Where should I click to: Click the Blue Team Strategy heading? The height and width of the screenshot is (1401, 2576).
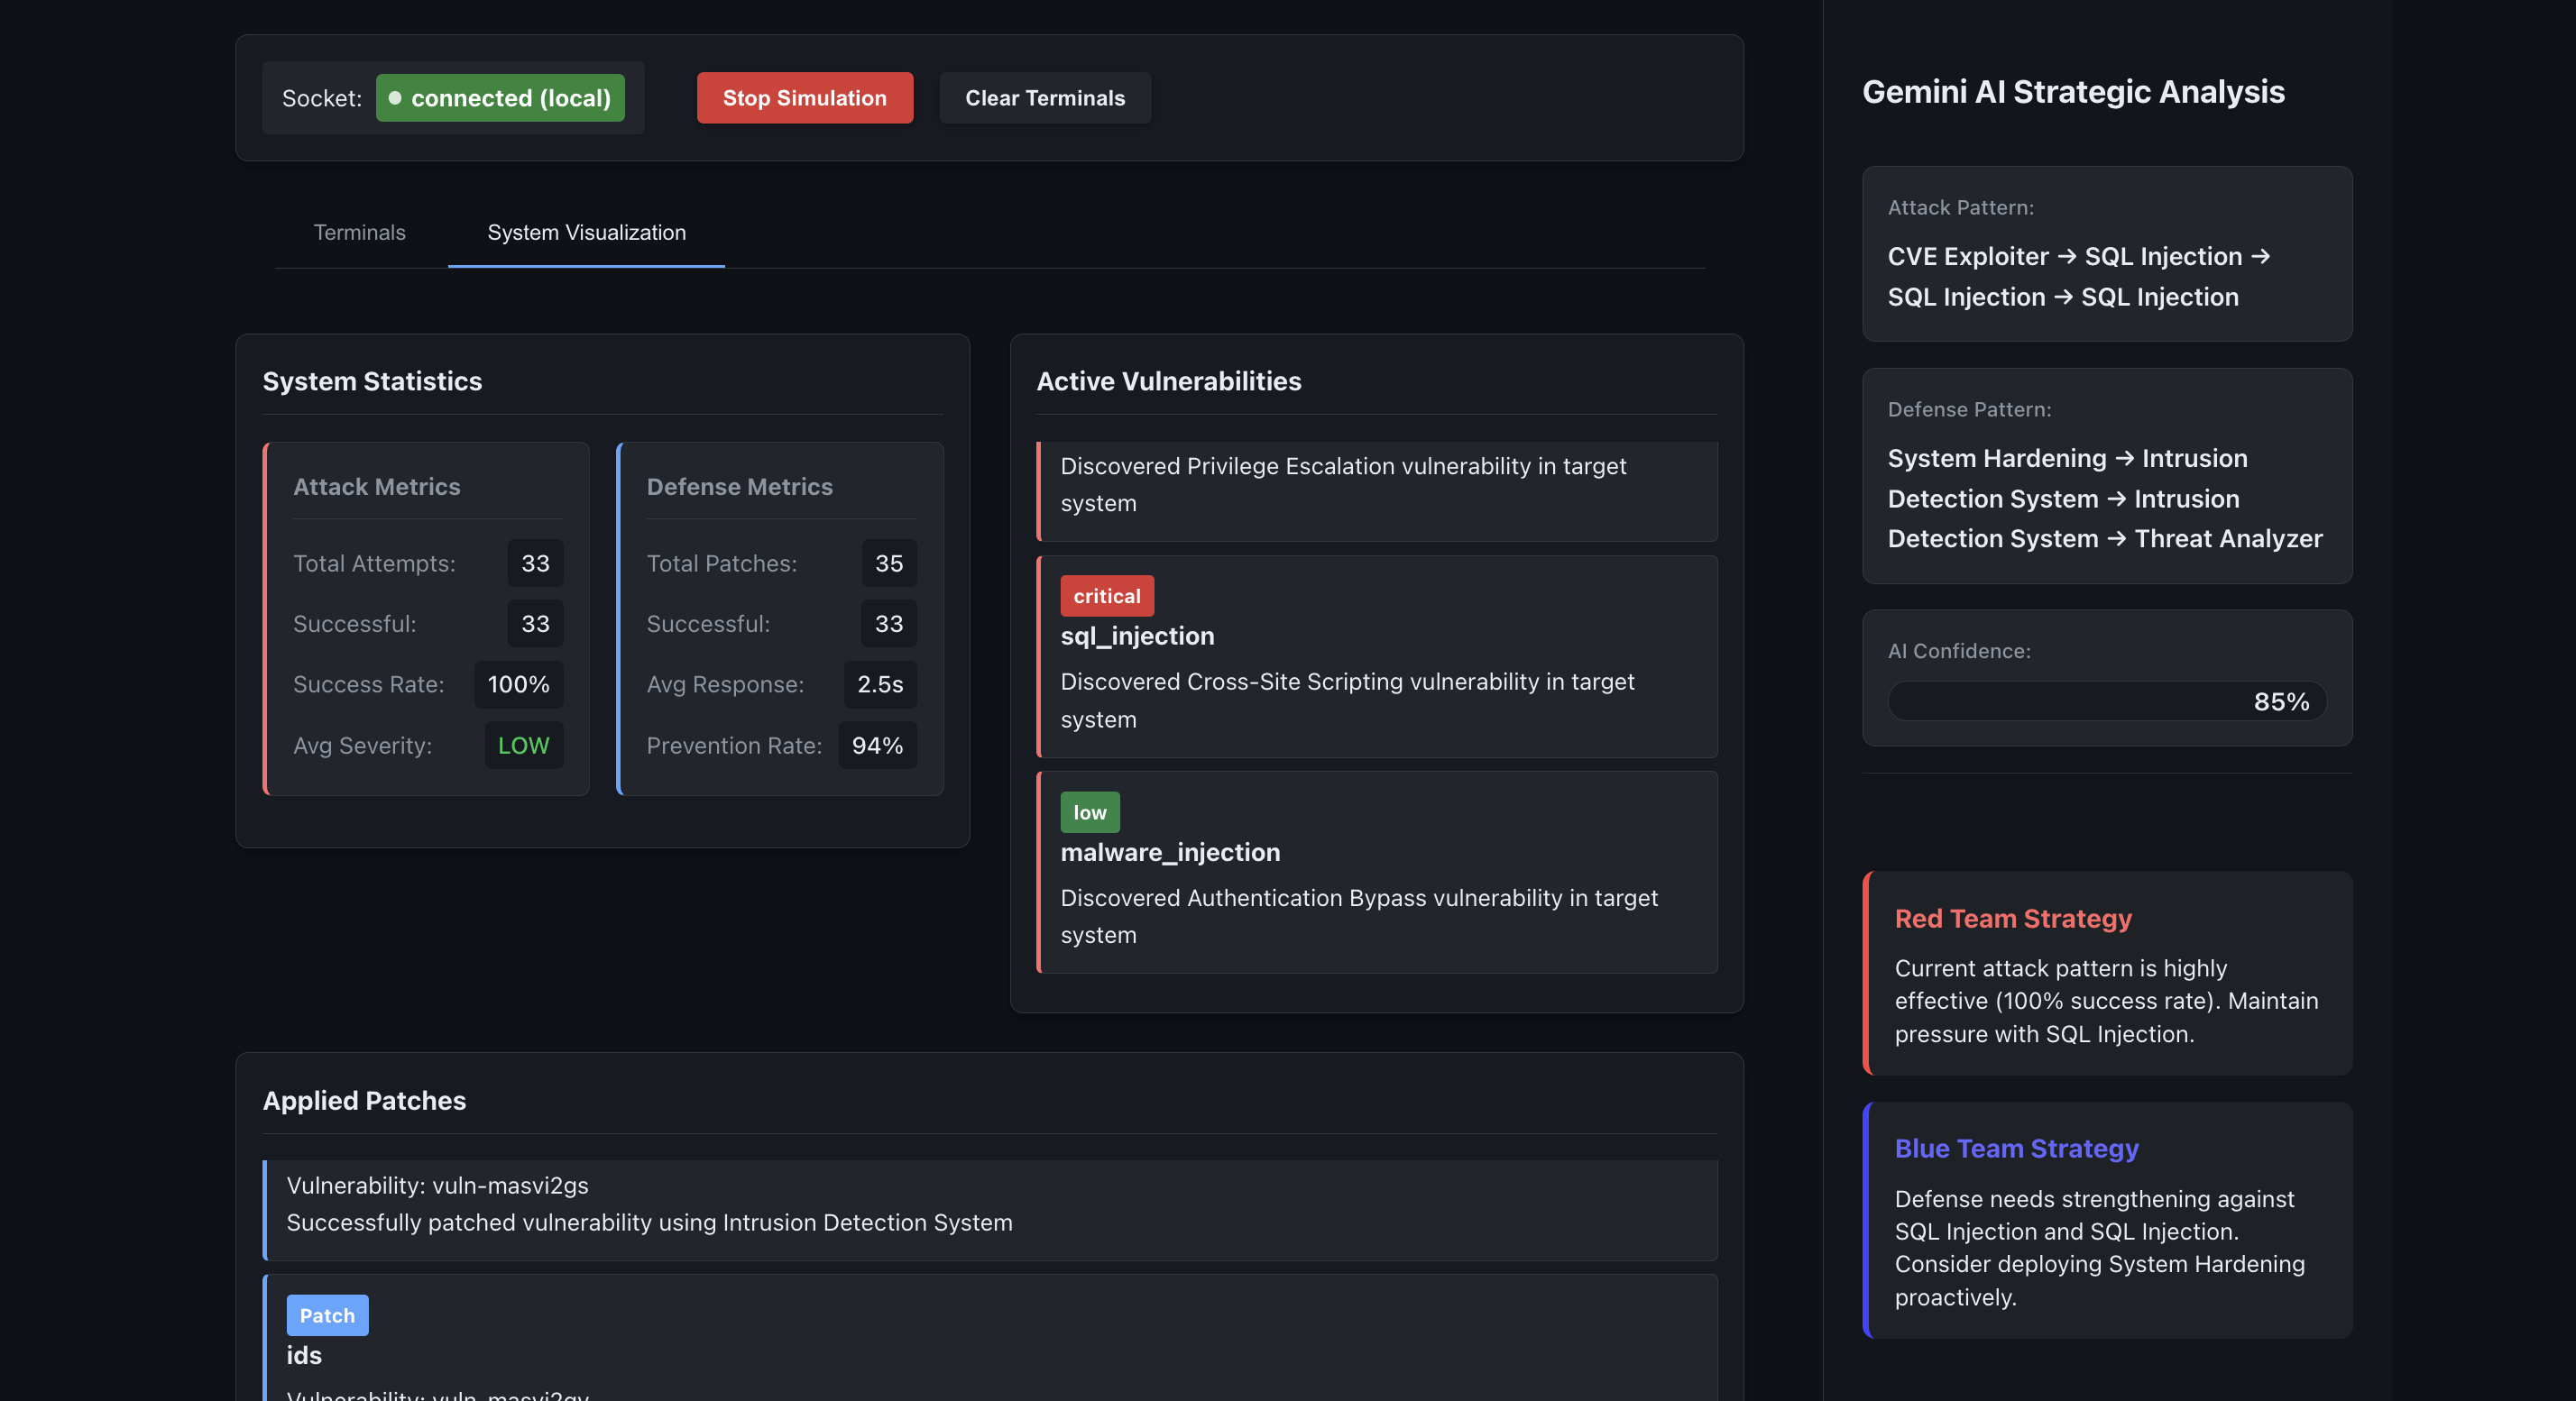point(2016,1149)
